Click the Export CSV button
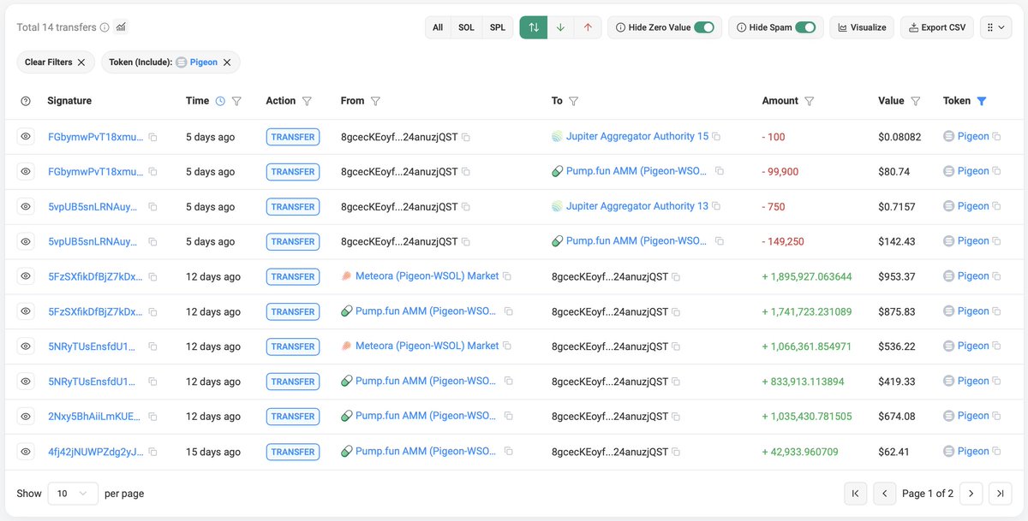 click(x=937, y=27)
